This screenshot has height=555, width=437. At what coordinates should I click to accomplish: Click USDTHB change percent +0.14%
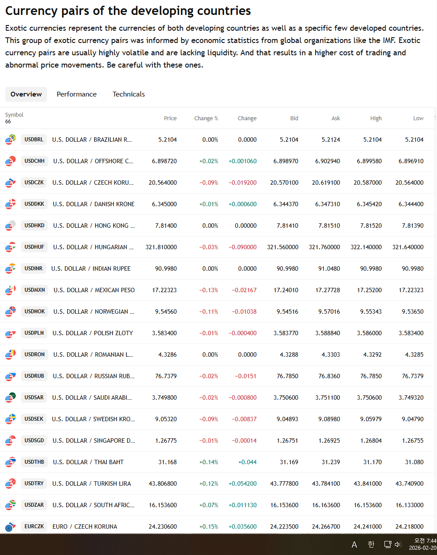tap(209, 462)
